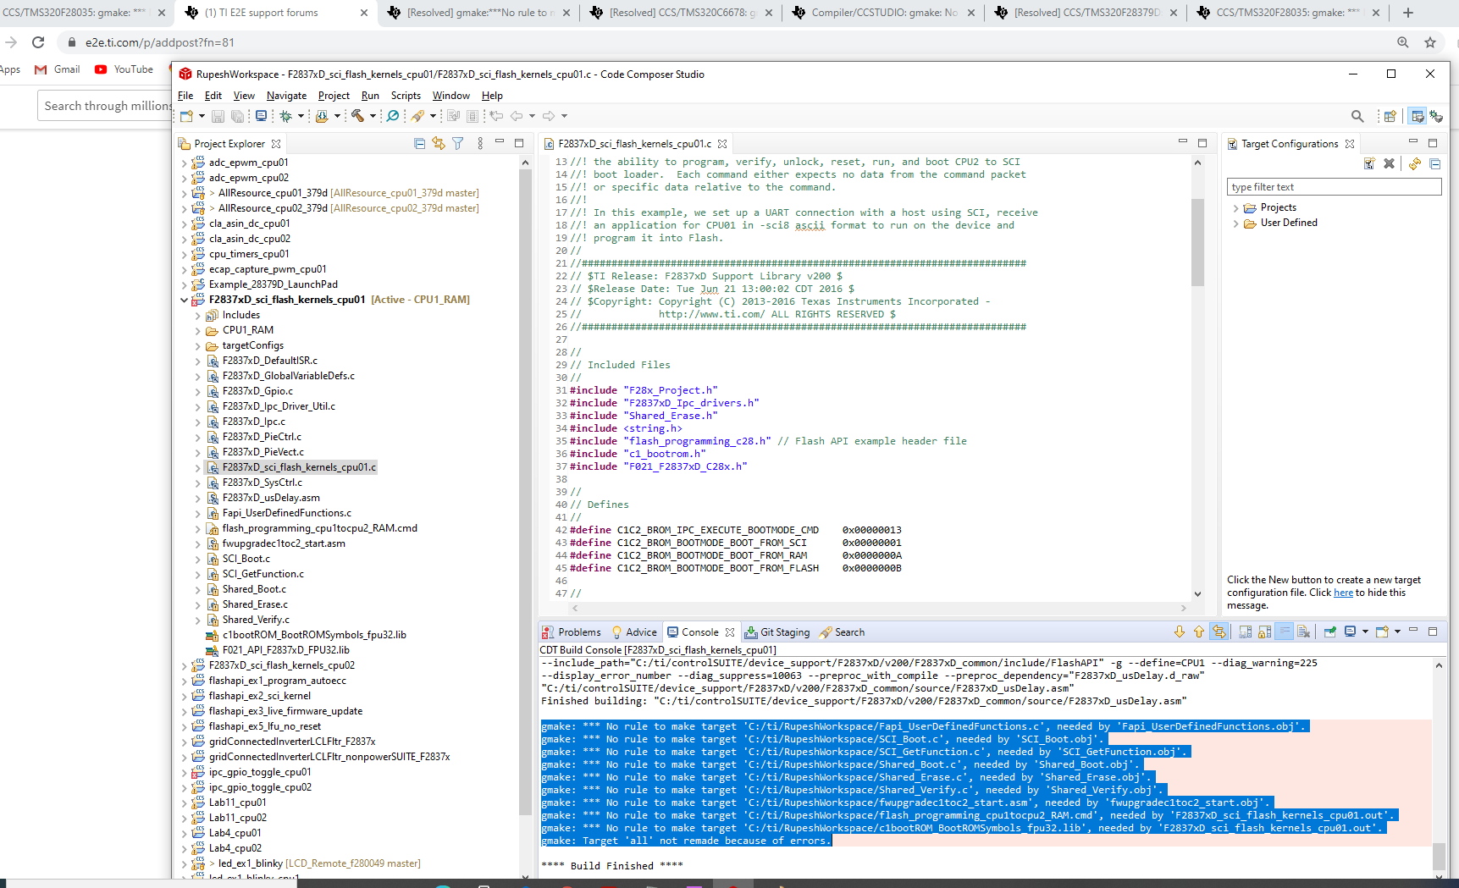Toggle console Scroll Lock
This screenshot has height=888, width=1459.
coord(1264,632)
